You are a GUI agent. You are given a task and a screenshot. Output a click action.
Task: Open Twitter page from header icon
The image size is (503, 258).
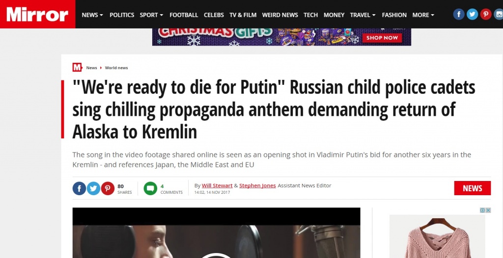pos(472,14)
